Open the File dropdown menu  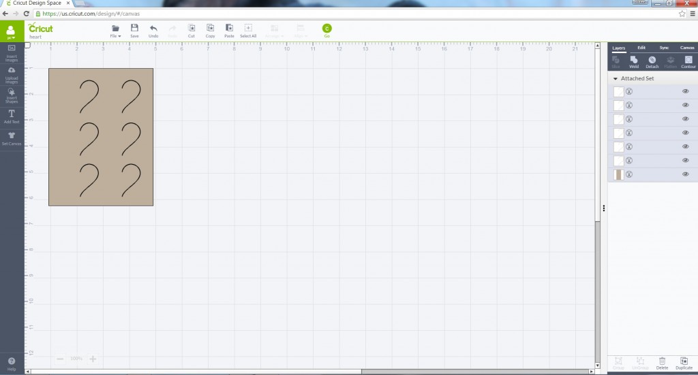pos(115,31)
